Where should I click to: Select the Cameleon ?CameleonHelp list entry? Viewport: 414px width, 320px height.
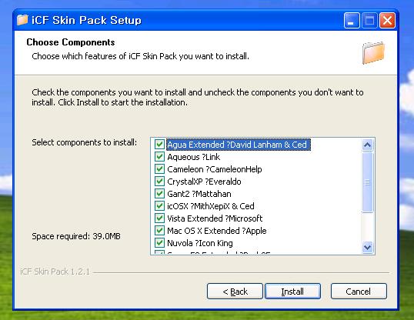215,169
